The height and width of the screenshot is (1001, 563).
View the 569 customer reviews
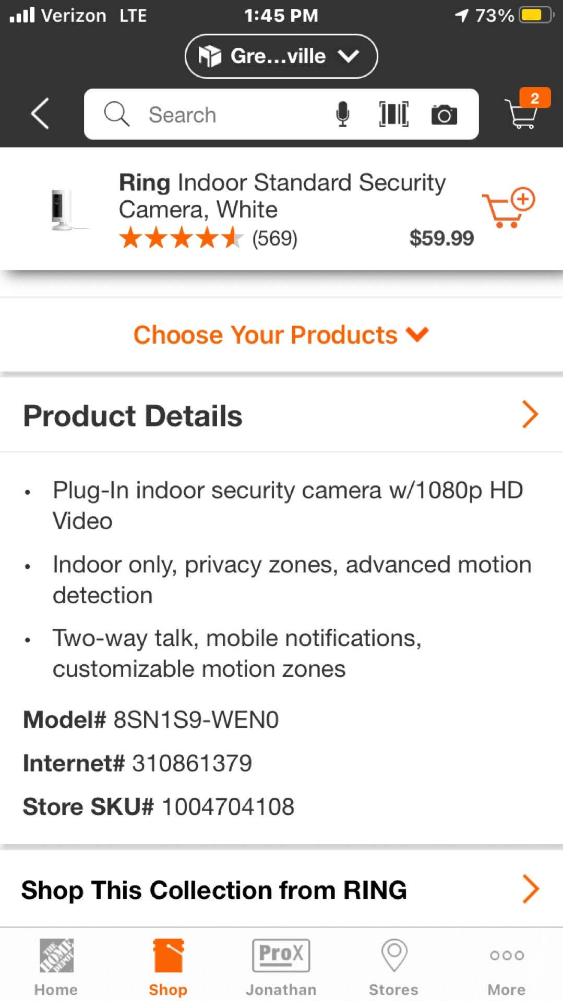click(x=274, y=239)
